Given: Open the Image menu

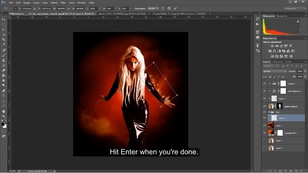Looking at the screenshot, I should point(26,3).
